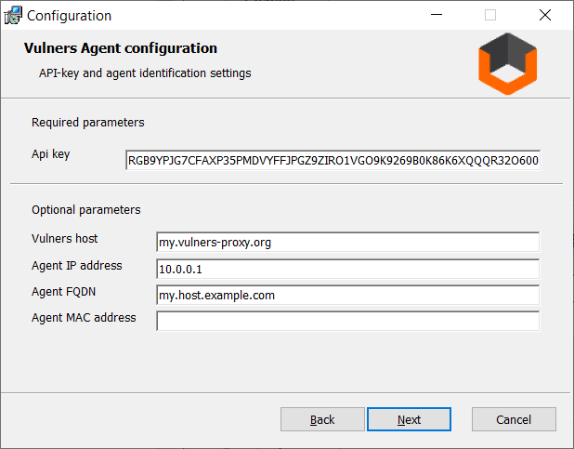The image size is (574, 449).
Task: Click the Vulners orange cube logo
Action: [508, 64]
